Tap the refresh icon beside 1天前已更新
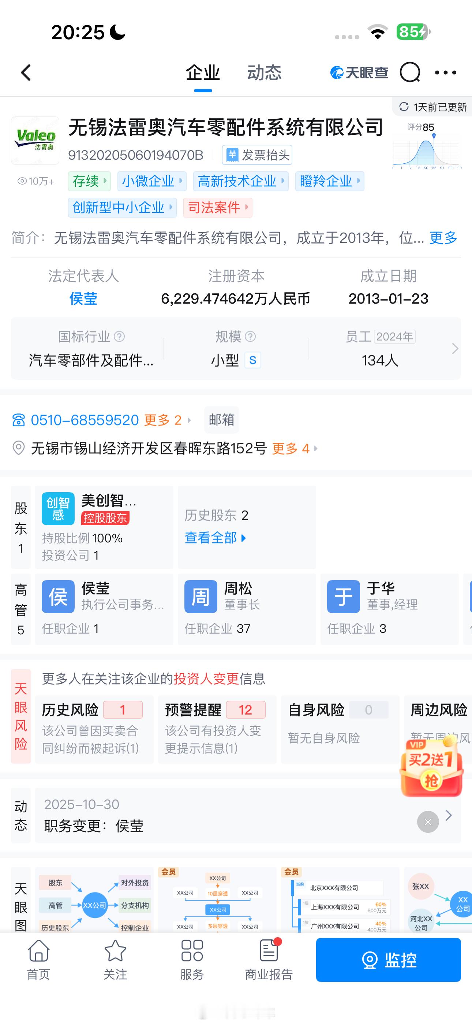Image resolution: width=472 pixels, height=1024 pixels. 404,107
